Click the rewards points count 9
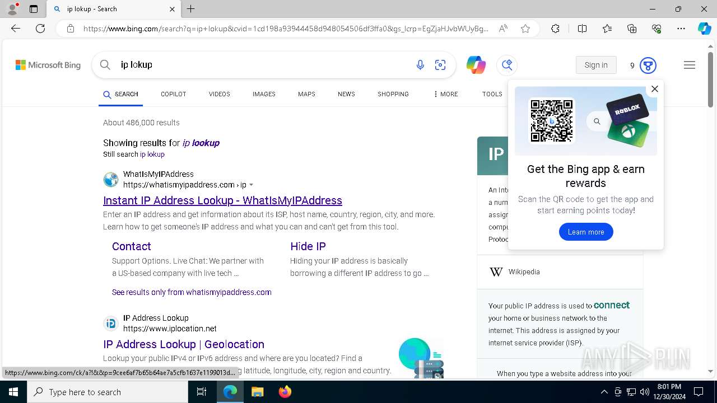This screenshot has width=717, height=403. coord(632,65)
